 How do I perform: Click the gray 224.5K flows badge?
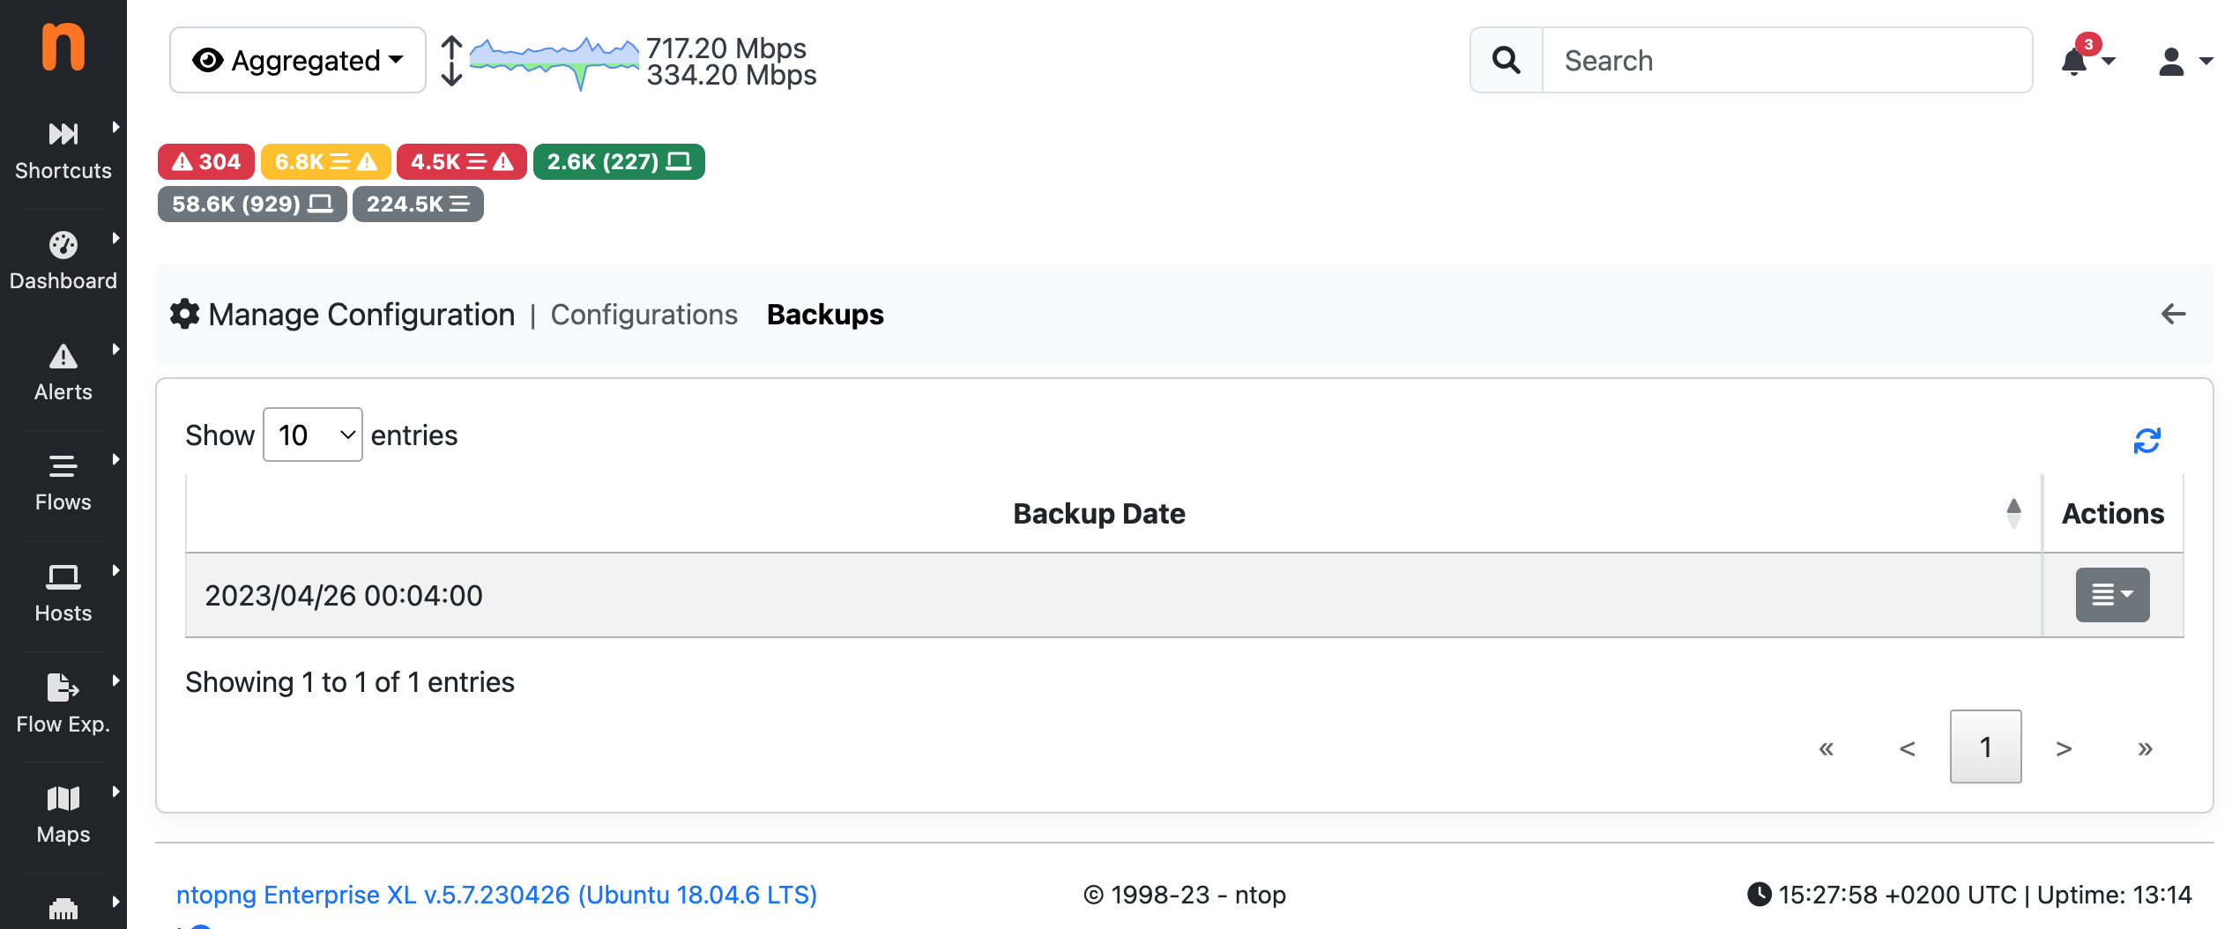coord(418,204)
